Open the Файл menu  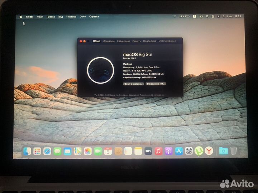coord(40,17)
